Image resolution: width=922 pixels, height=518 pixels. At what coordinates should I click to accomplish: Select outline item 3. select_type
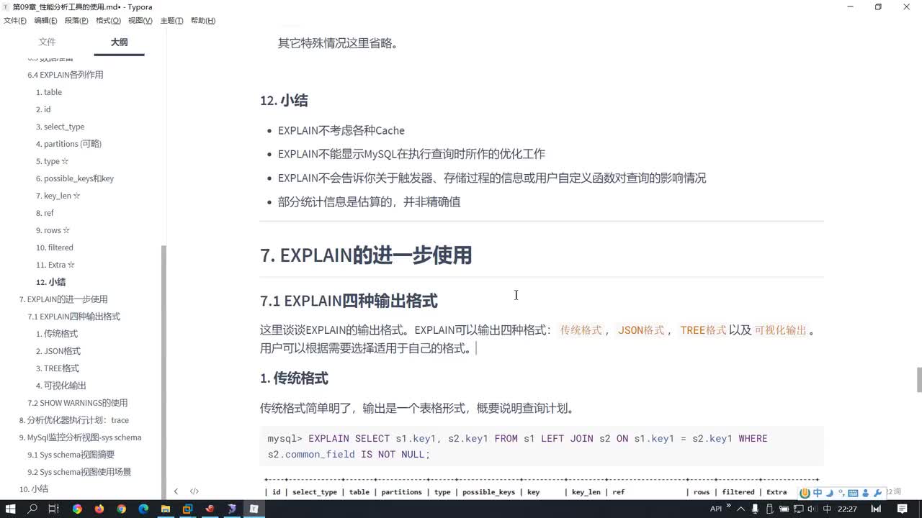point(61,127)
